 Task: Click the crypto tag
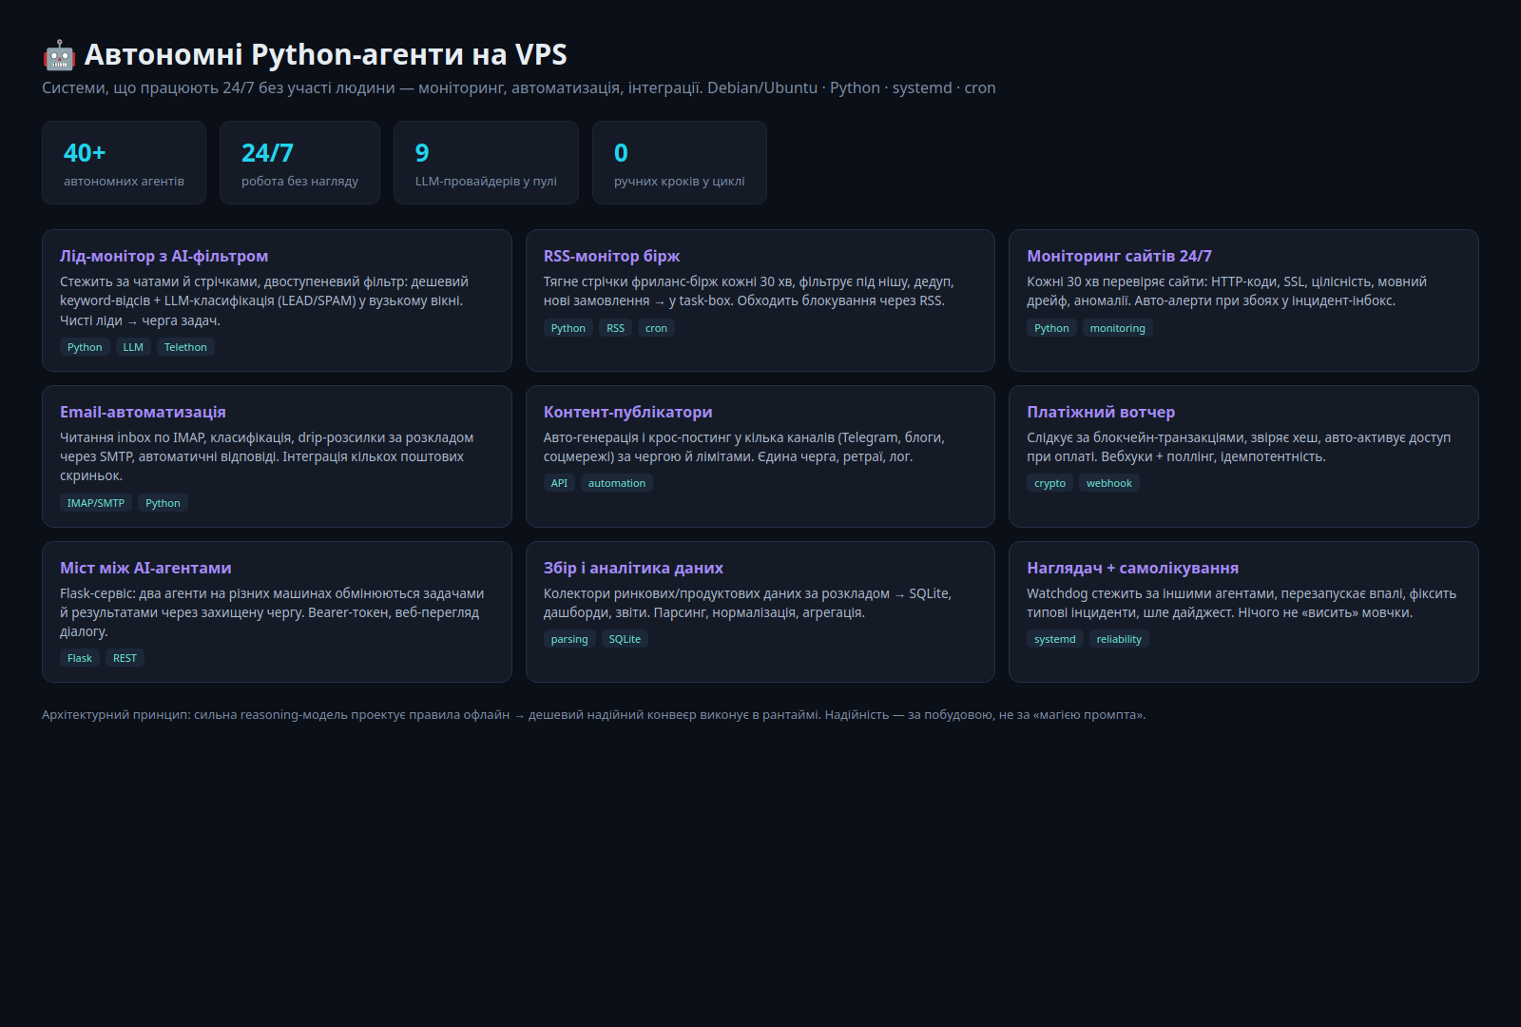click(x=1049, y=483)
